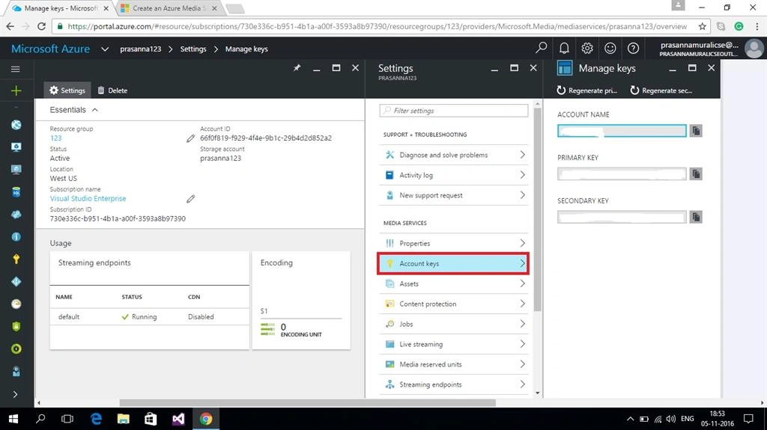767x430 pixels.
Task: Click the horizontal scrollbar at the bottom
Action: coord(307,402)
